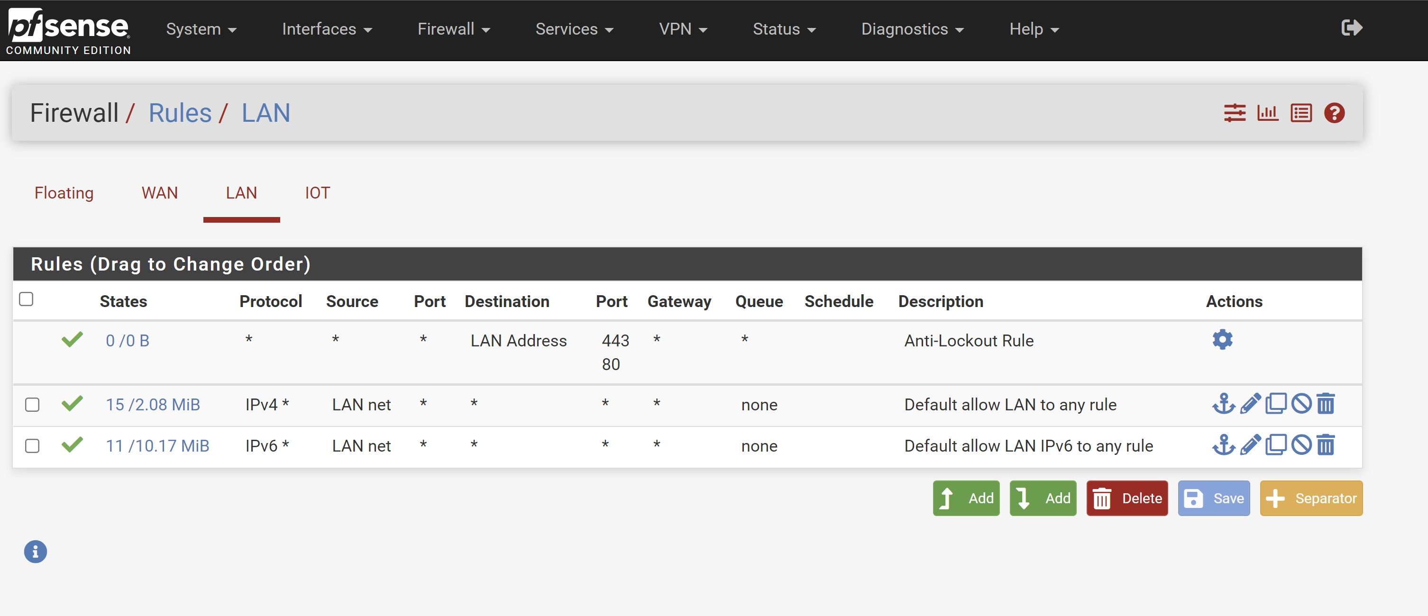
Task: Delete the Default allow LAN to any rule
Action: click(1326, 404)
